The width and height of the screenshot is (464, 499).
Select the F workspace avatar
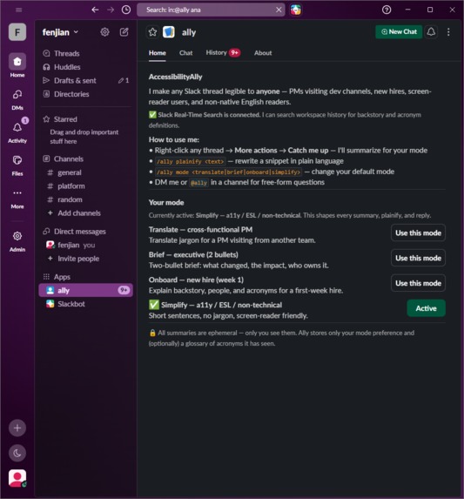coord(17,32)
